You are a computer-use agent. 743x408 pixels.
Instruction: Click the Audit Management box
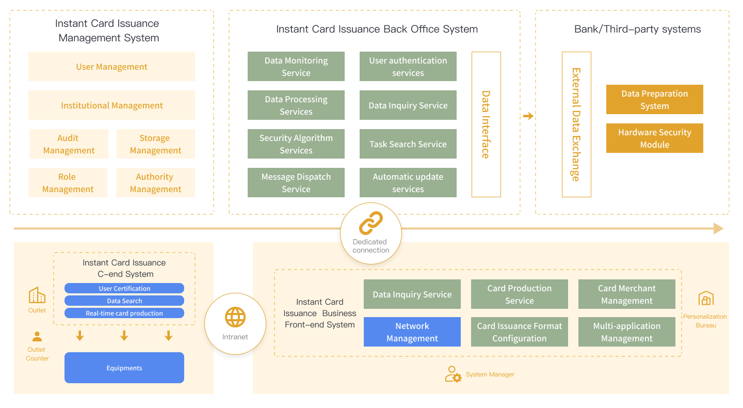(x=69, y=144)
